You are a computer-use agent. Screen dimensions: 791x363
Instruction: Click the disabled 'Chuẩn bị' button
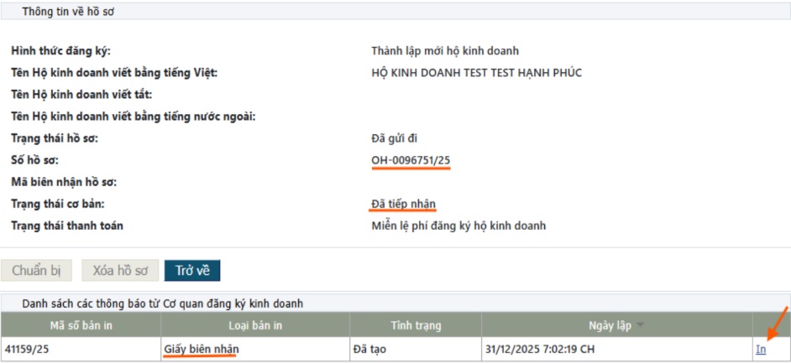tap(36, 270)
